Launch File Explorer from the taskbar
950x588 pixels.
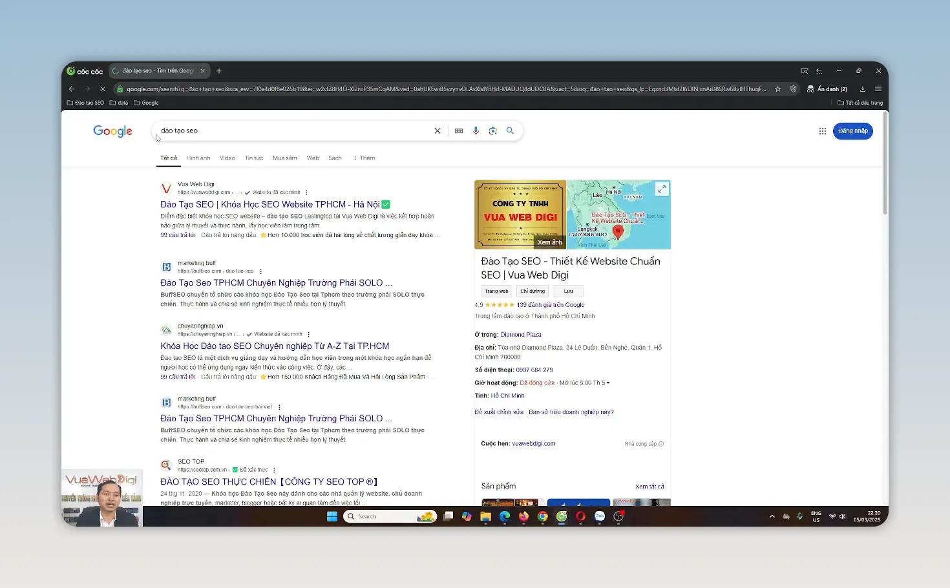click(x=485, y=516)
